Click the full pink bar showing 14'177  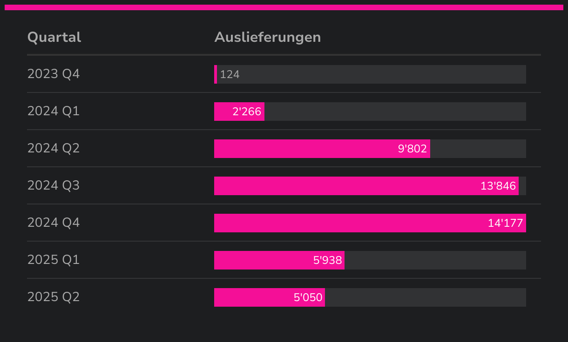370,223
